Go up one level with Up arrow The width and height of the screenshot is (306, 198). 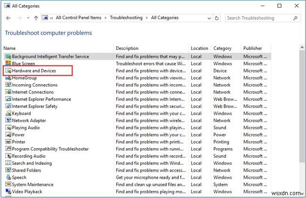point(36,18)
